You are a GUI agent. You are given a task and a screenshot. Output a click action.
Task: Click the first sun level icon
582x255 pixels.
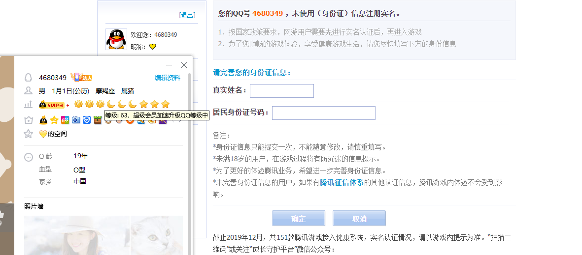click(x=78, y=104)
